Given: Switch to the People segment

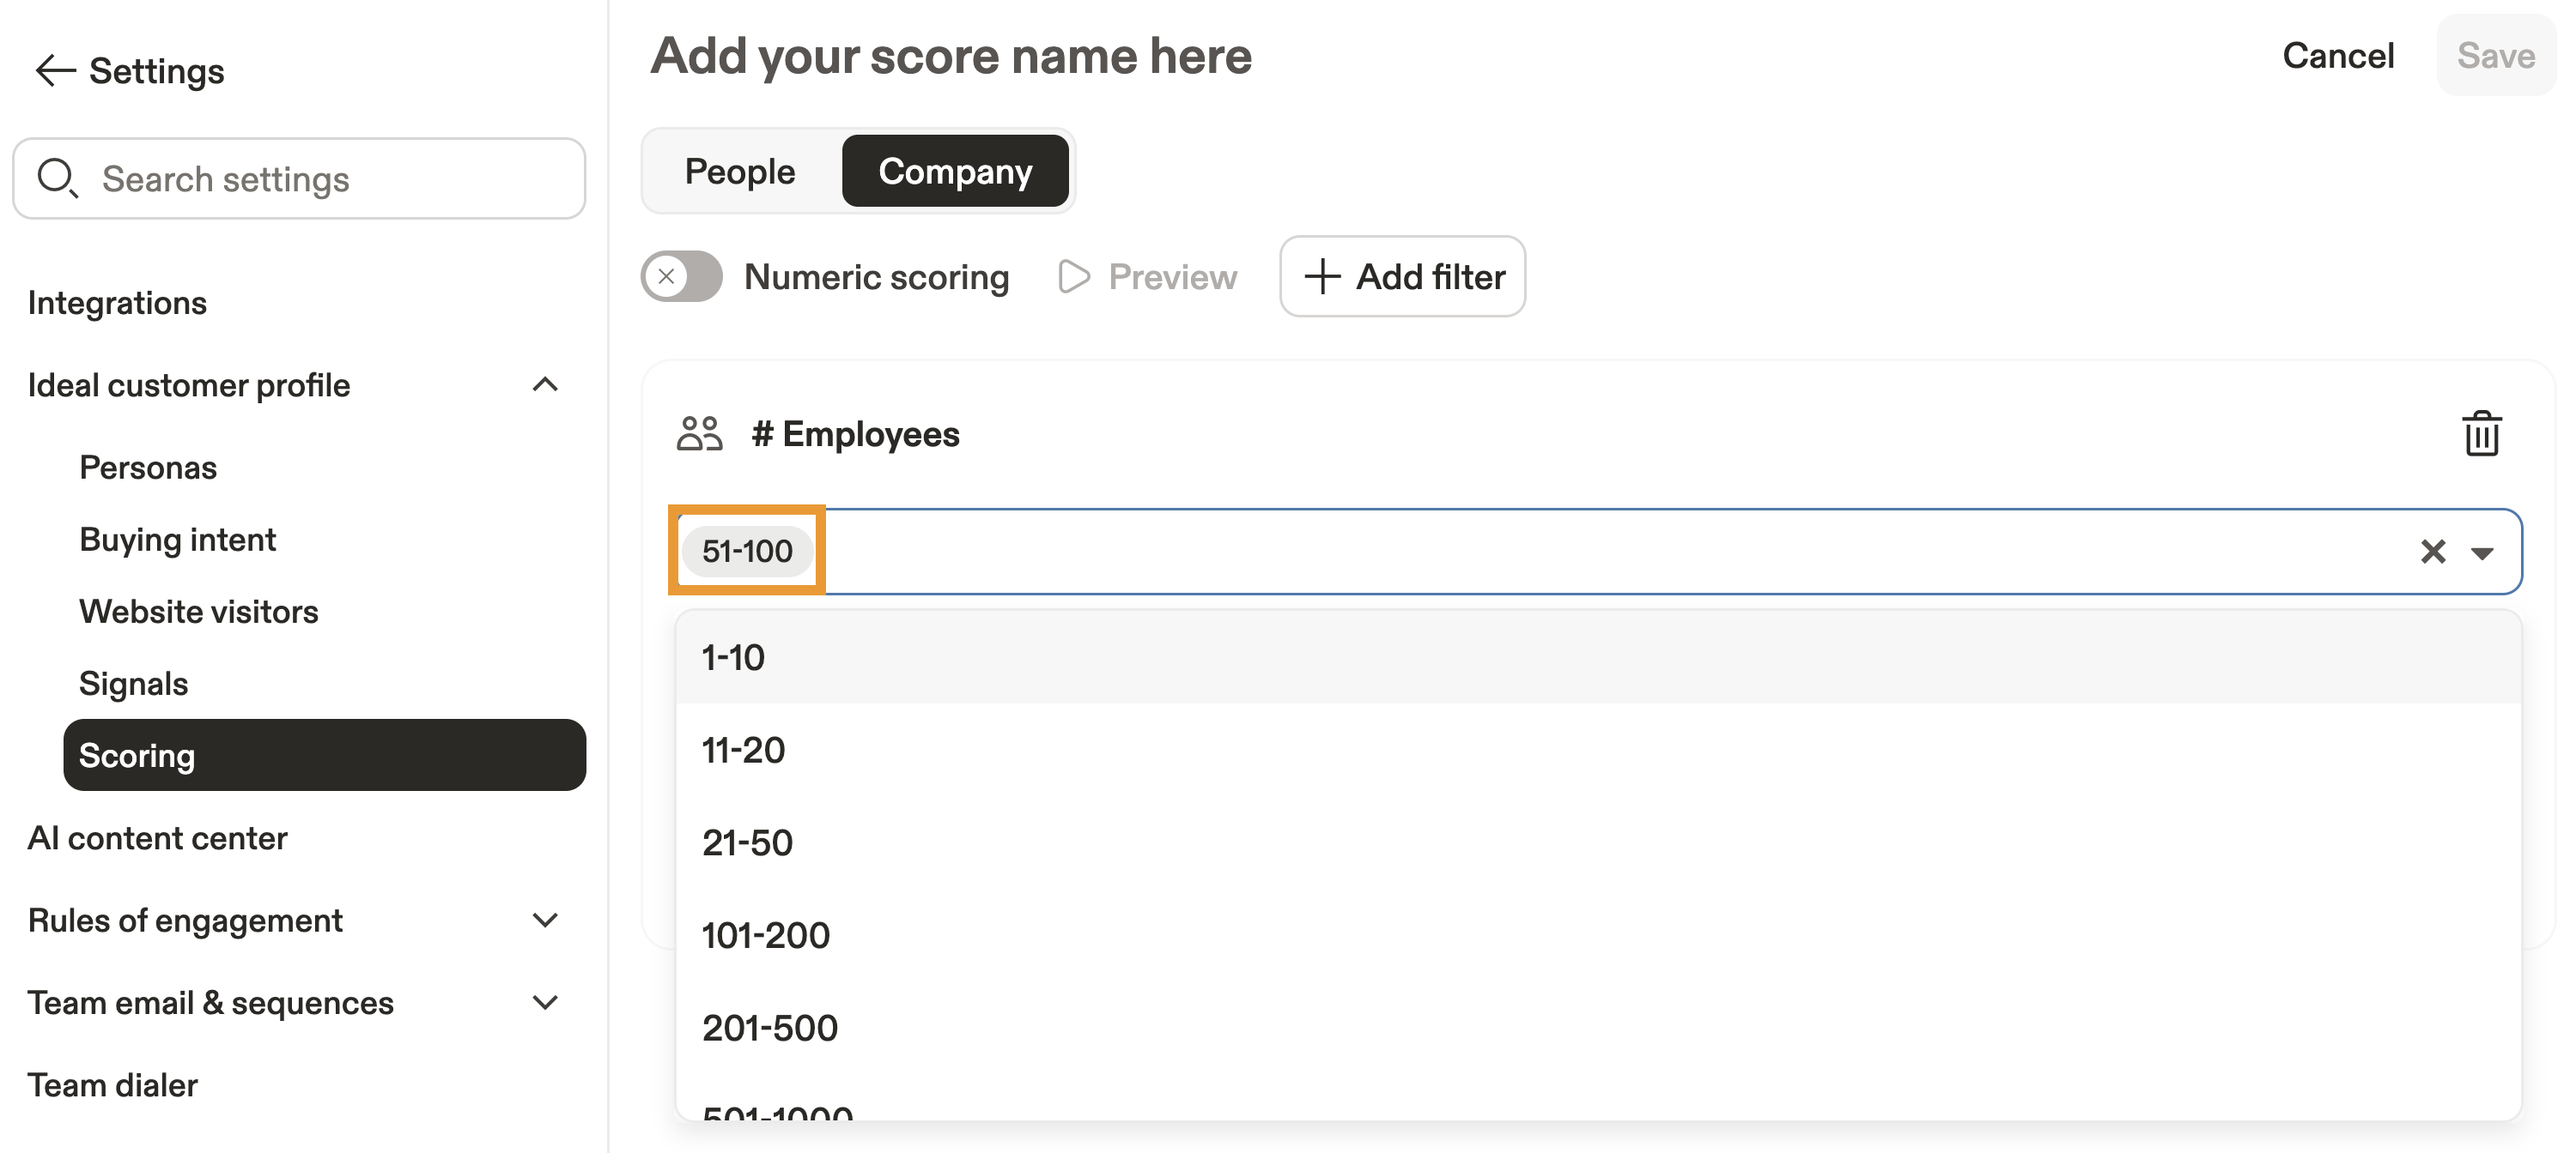Looking at the screenshot, I should 740,171.
